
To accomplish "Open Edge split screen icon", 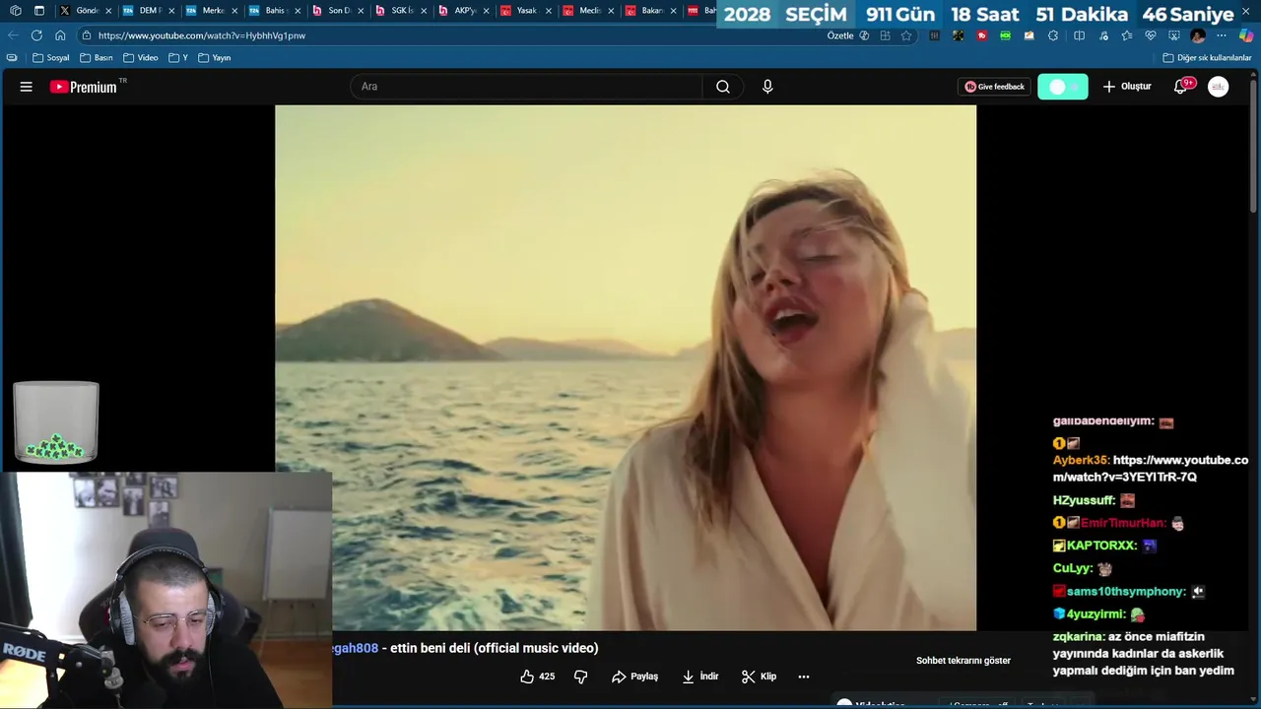I will click(1079, 35).
